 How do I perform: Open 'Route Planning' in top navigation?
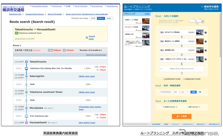[112, 6]
